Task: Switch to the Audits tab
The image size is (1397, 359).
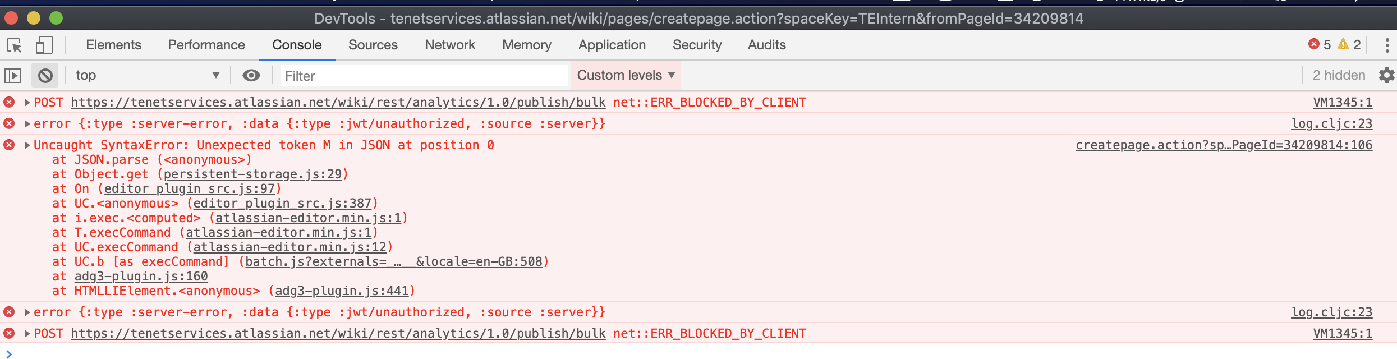Action: click(x=766, y=45)
